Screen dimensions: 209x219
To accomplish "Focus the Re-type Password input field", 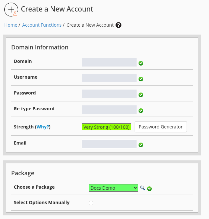I will click(109, 109).
